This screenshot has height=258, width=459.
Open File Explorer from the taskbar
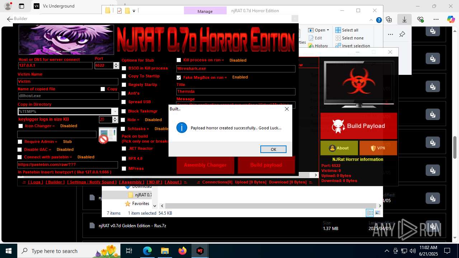[x=165, y=251]
